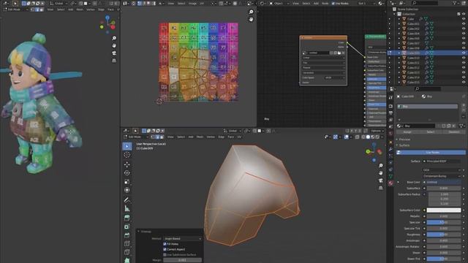Enable vertex select mode in bottom viewport
The height and width of the screenshot is (263, 468).
click(x=153, y=137)
